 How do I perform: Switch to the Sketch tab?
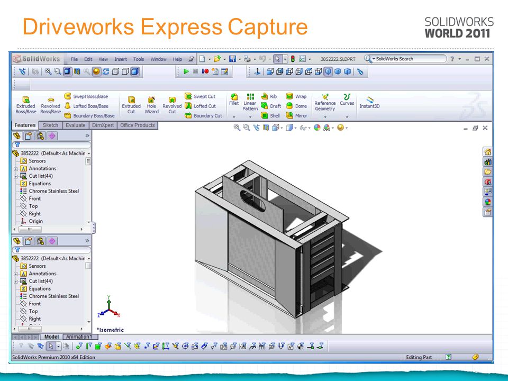click(51, 125)
